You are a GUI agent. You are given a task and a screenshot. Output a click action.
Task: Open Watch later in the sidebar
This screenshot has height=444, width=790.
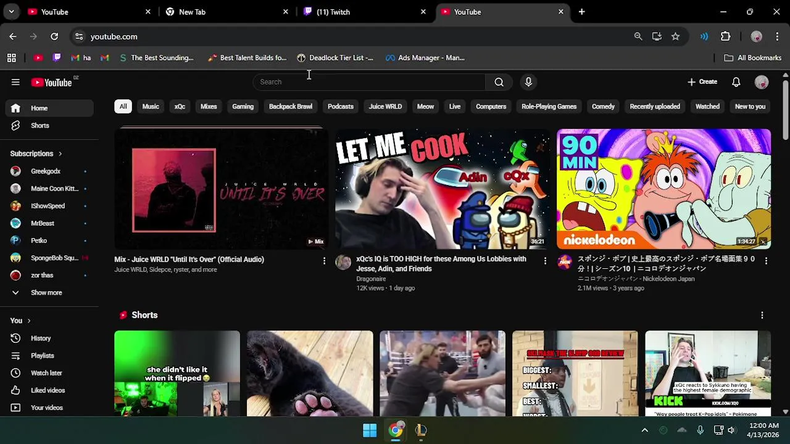(x=49, y=372)
